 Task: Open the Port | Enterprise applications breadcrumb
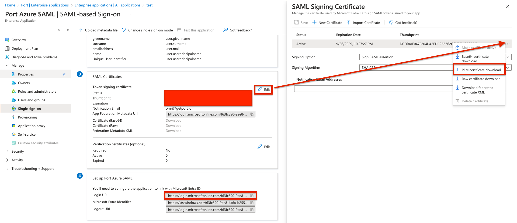tap(45, 5)
